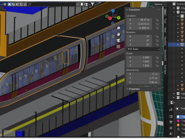
Task: Open the Tool properties tab icon
Action: 171,109
